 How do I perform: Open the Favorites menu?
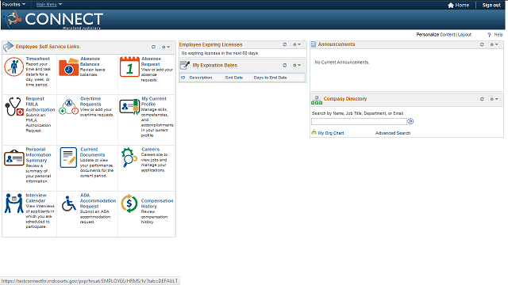[13, 5]
